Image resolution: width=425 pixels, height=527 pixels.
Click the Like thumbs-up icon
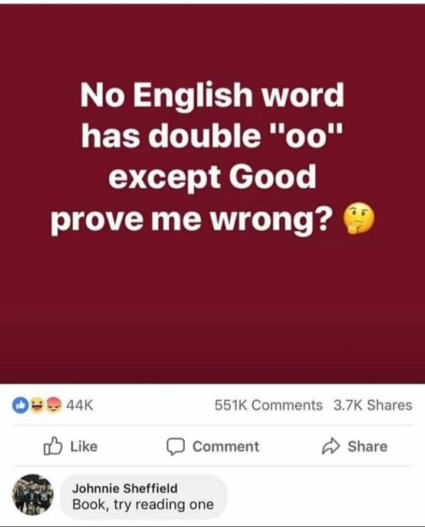click(53, 446)
